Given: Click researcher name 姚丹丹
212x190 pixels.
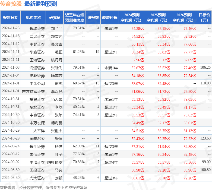Looking at the screenshot, I should pos(57,60).
